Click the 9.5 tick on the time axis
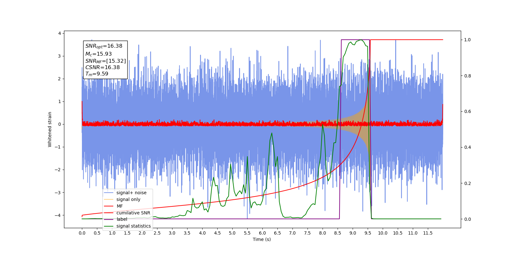The image size is (512, 256). click(368, 233)
